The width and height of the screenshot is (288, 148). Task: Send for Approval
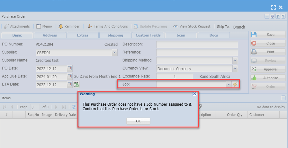pyautogui.click(x=268, y=69)
